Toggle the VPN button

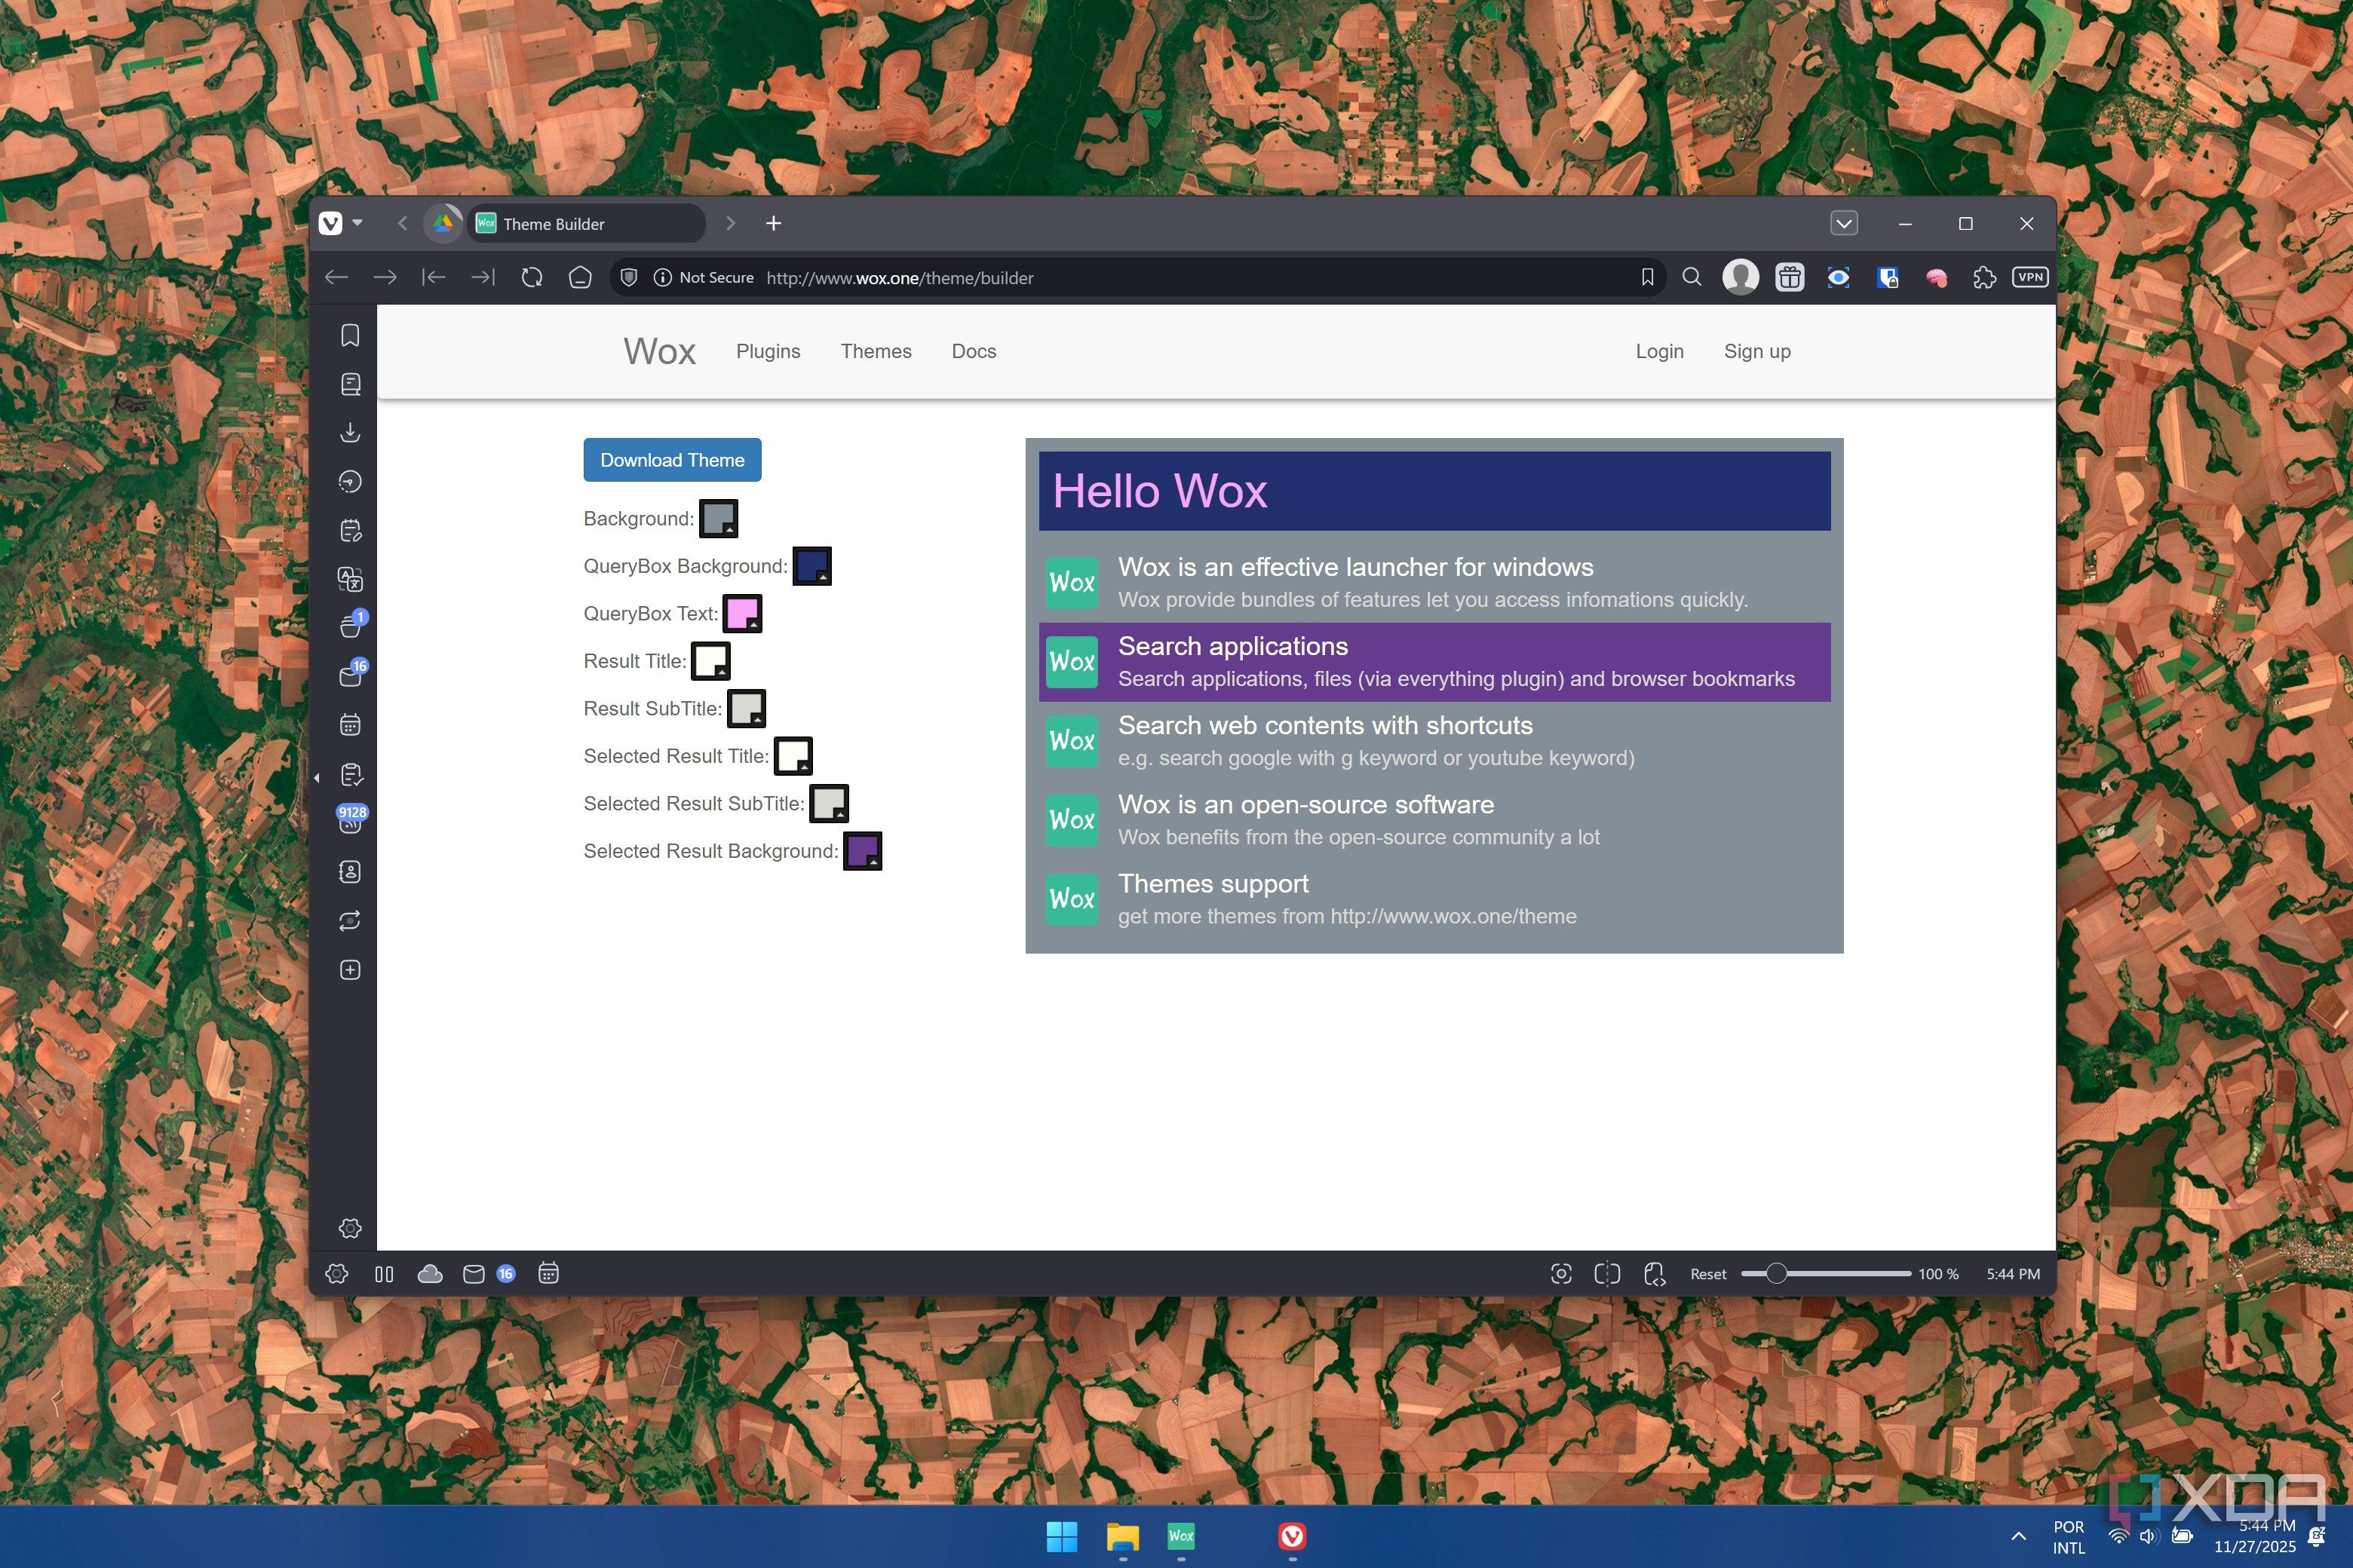2030,277
